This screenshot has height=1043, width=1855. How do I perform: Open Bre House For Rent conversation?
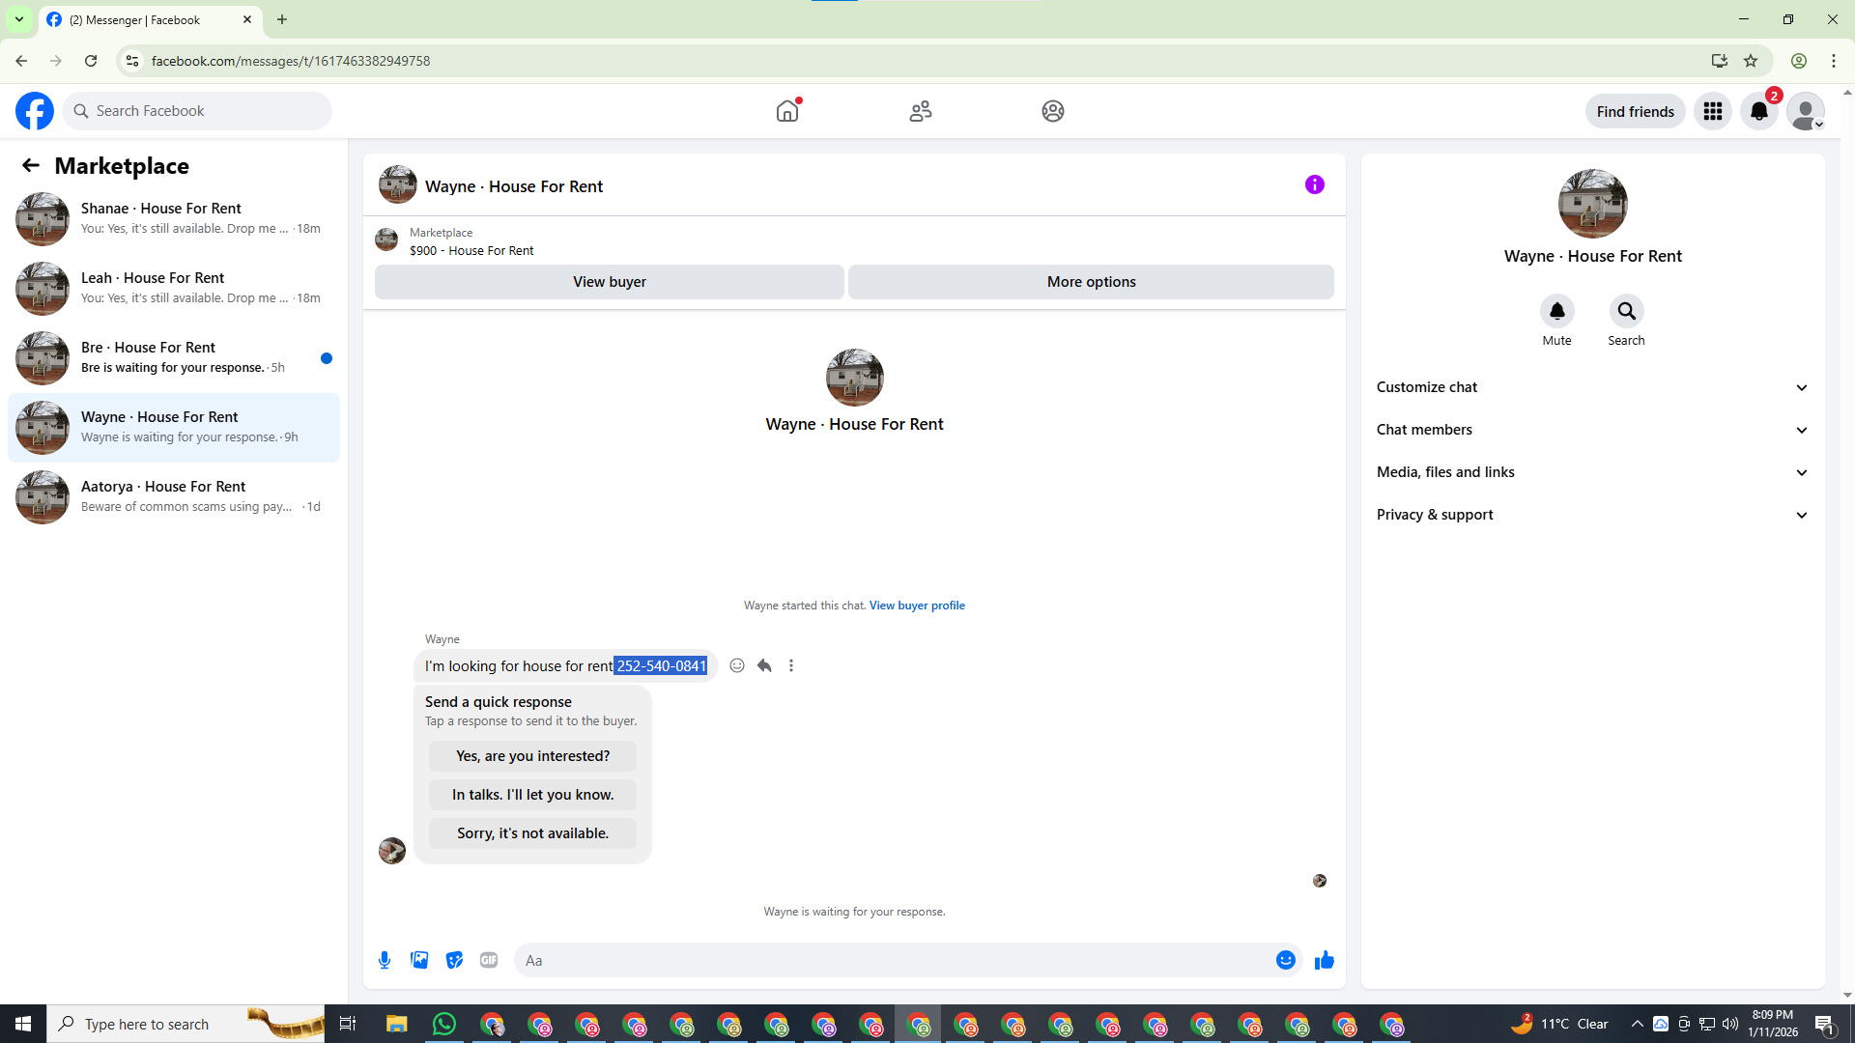[174, 358]
